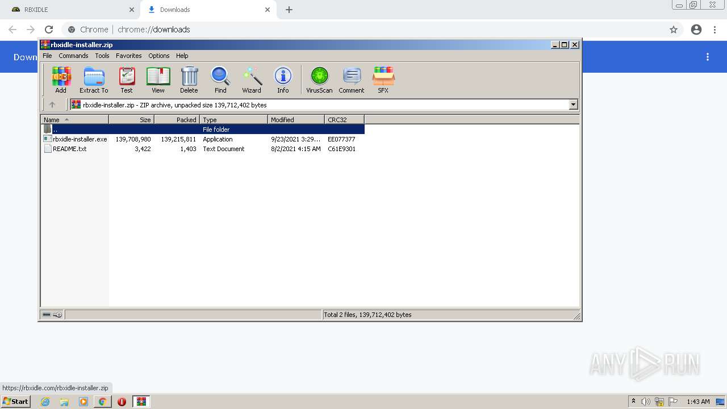Open the Options menu
The height and width of the screenshot is (409, 727).
[159, 56]
